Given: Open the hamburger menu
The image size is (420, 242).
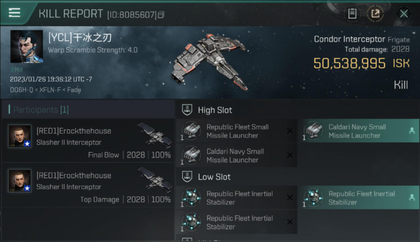Looking at the screenshot, I should [x=15, y=13].
